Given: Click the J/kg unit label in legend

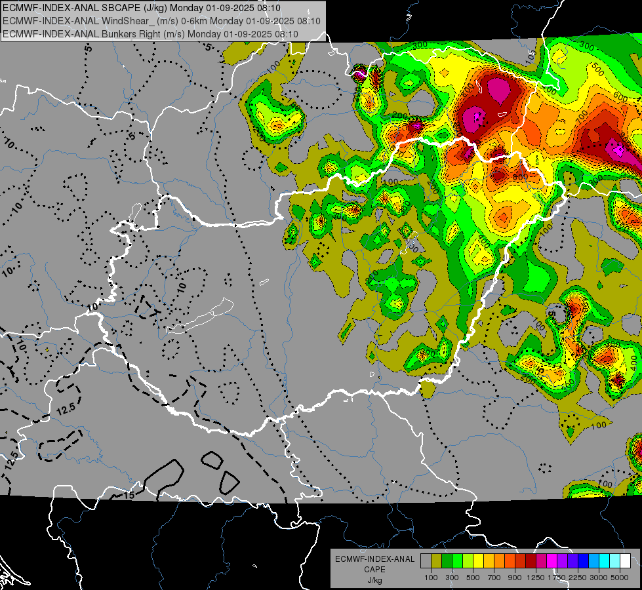Looking at the screenshot, I should 374,580.
